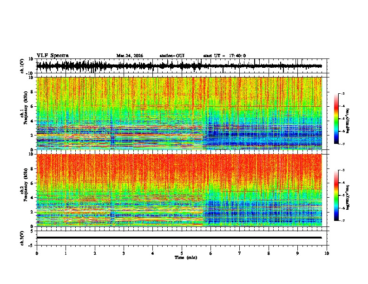This screenshot has width=368, height=284.
Task: Click the ch.2 frequency spectrogram panel
Action: tap(179, 190)
